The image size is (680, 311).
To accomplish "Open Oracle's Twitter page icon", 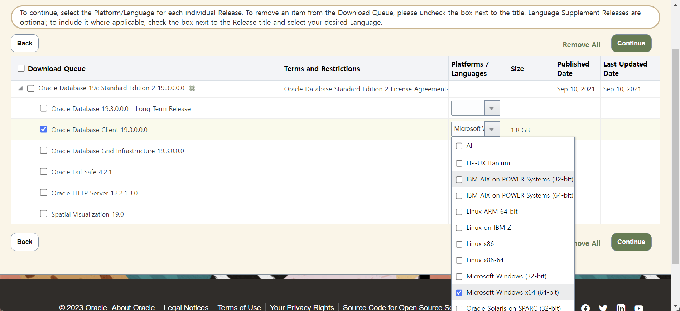I will 603,308.
